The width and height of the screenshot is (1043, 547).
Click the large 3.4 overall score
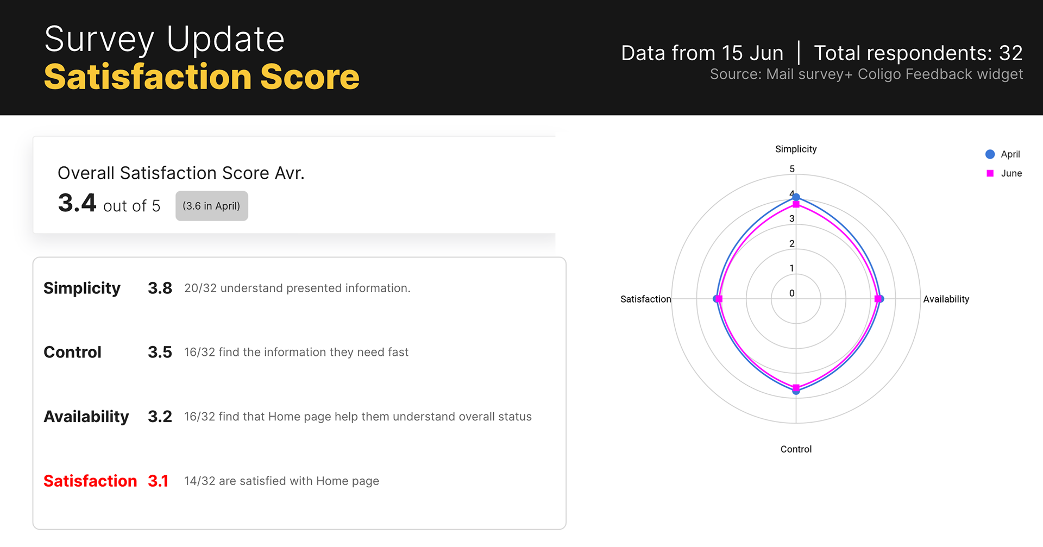click(x=77, y=203)
